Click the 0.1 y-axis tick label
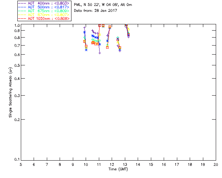222x178 pixels. [17, 160]
